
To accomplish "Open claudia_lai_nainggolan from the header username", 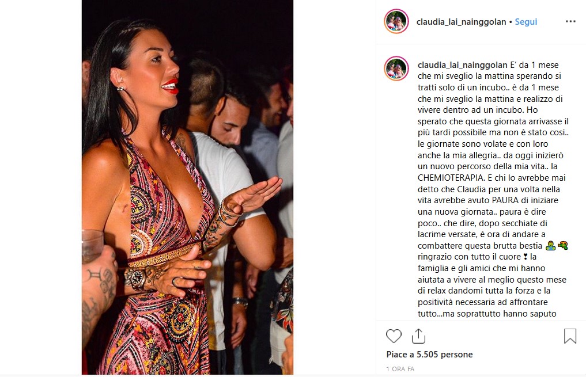I will point(461,22).
